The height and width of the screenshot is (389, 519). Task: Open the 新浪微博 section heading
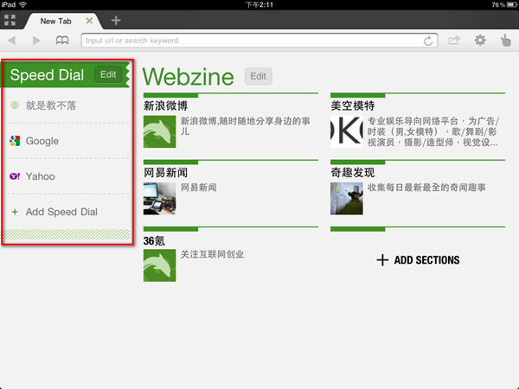pyautogui.click(x=166, y=105)
